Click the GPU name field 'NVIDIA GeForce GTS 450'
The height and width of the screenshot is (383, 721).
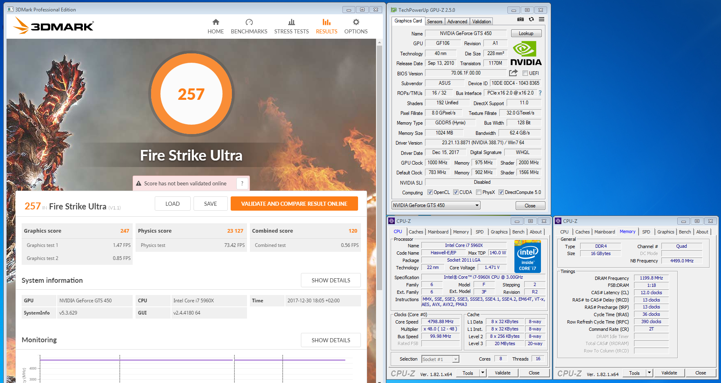pyautogui.click(x=466, y=33)
